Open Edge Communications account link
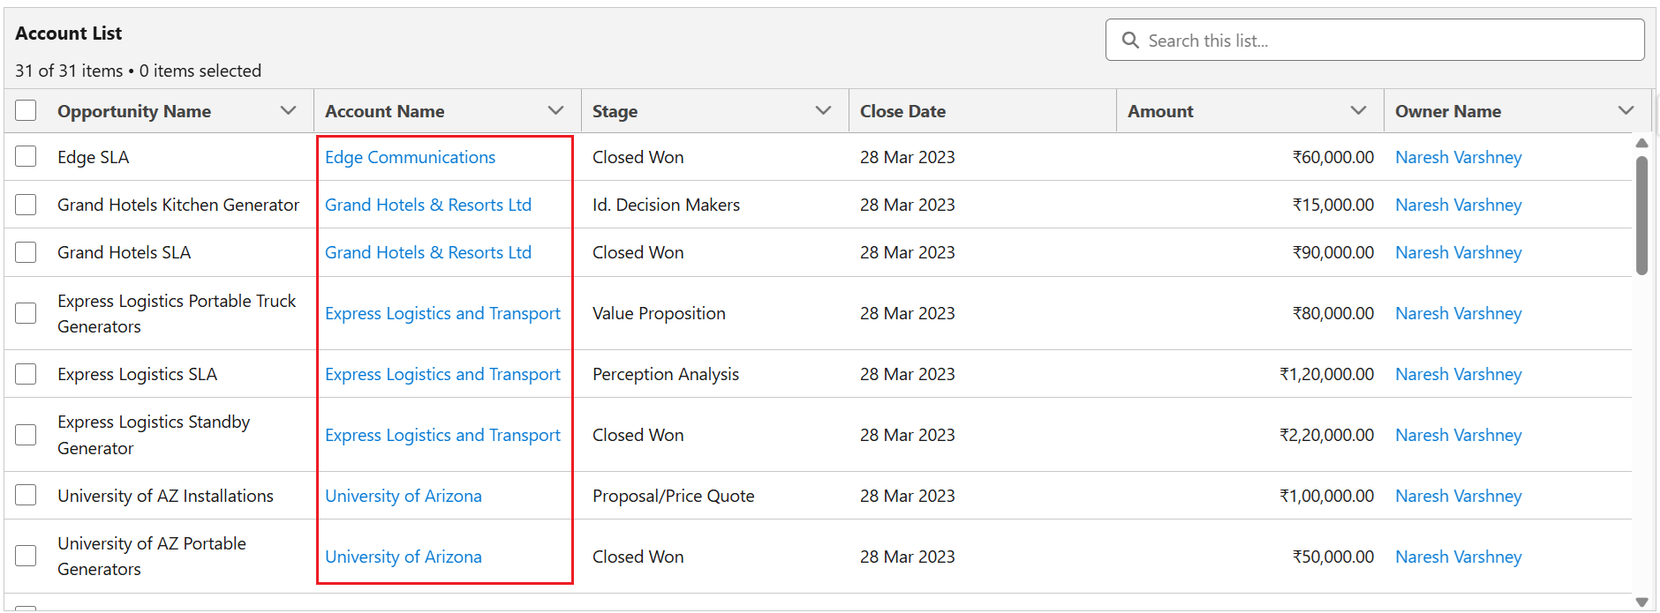 click(x=410, y=157)
